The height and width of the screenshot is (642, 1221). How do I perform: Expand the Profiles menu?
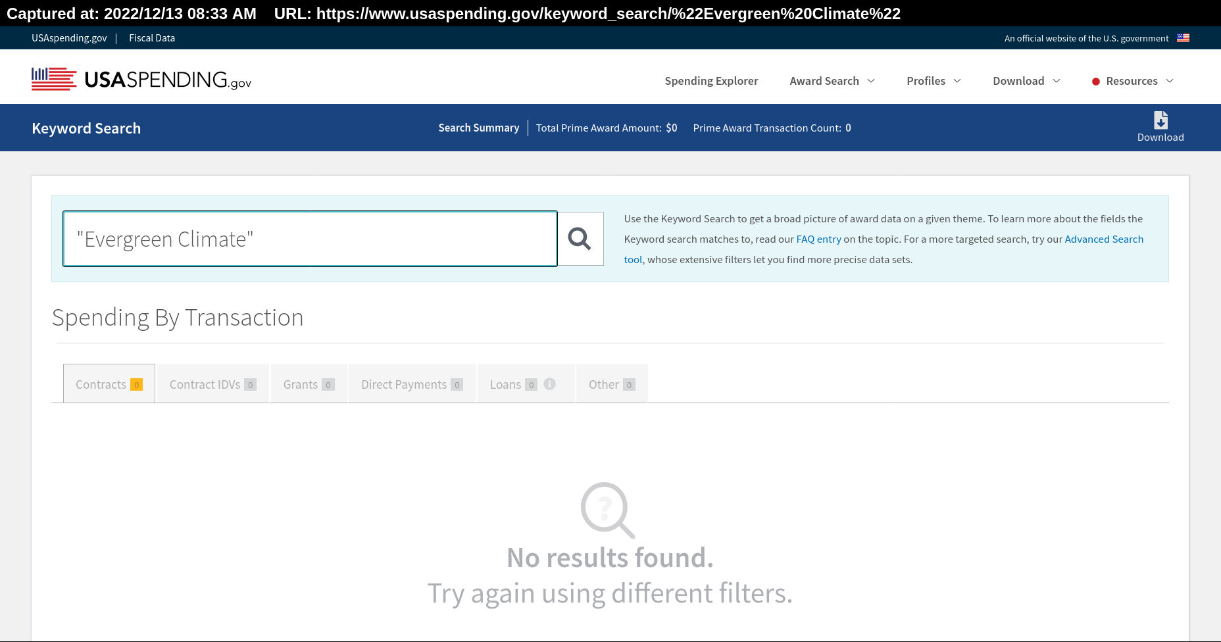(934, 81)
